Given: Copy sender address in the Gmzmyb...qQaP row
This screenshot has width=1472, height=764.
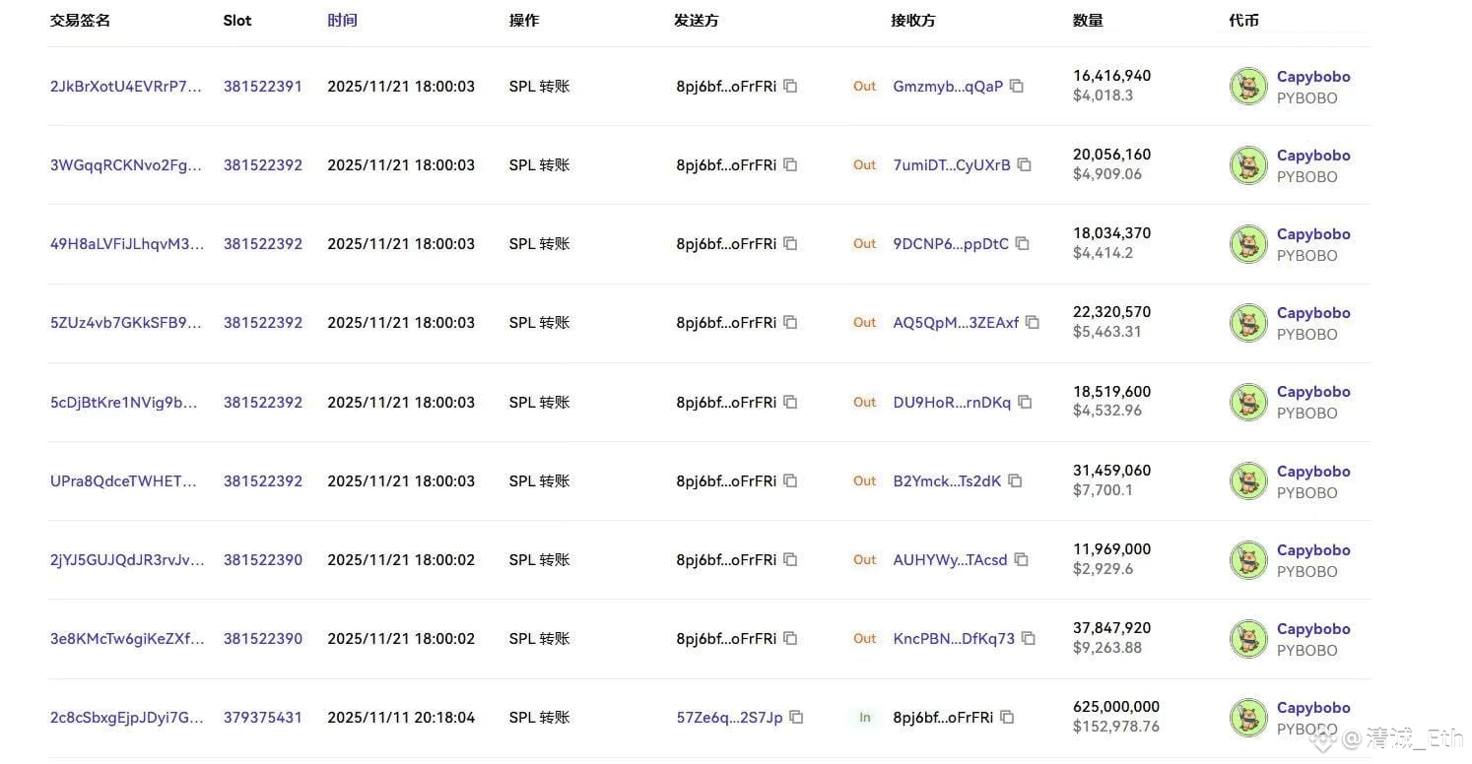Looking at the screenshot, I should click(790, 86).
